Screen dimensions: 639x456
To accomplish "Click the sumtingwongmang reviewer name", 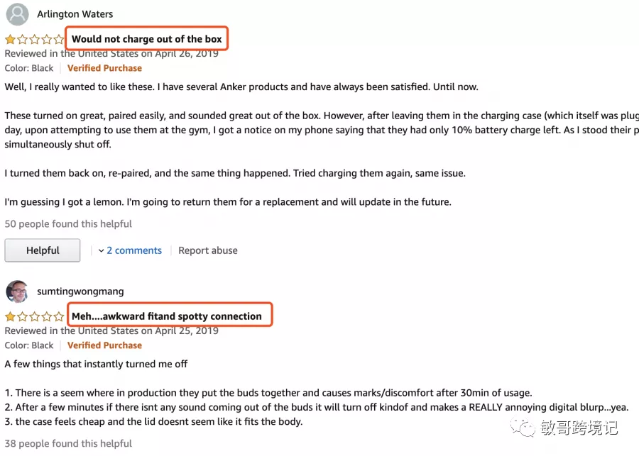I will [x=80, y=291].
